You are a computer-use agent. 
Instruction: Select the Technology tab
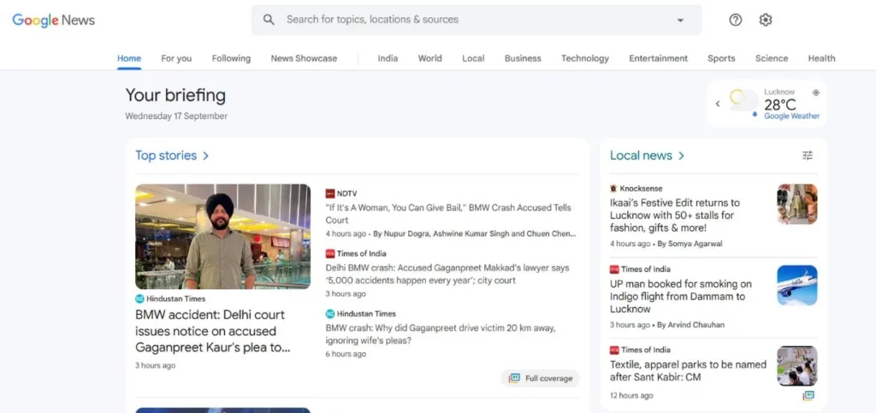pos(585,58)
